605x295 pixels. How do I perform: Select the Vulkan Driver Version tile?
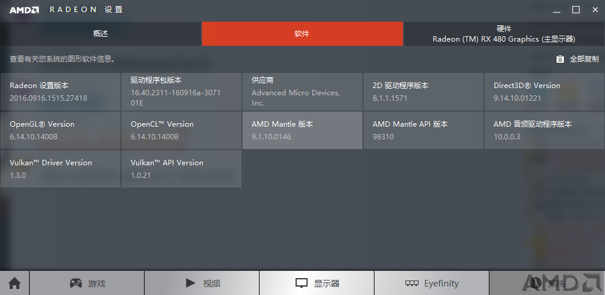[60, 169]
